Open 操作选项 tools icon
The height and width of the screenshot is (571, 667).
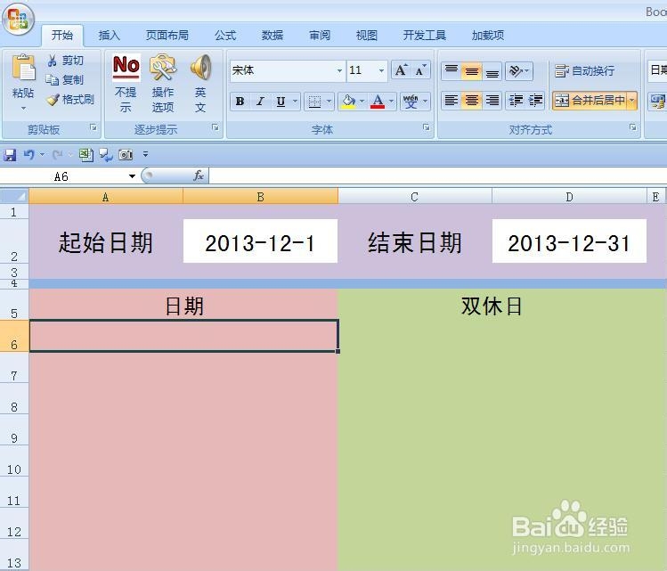162,67
